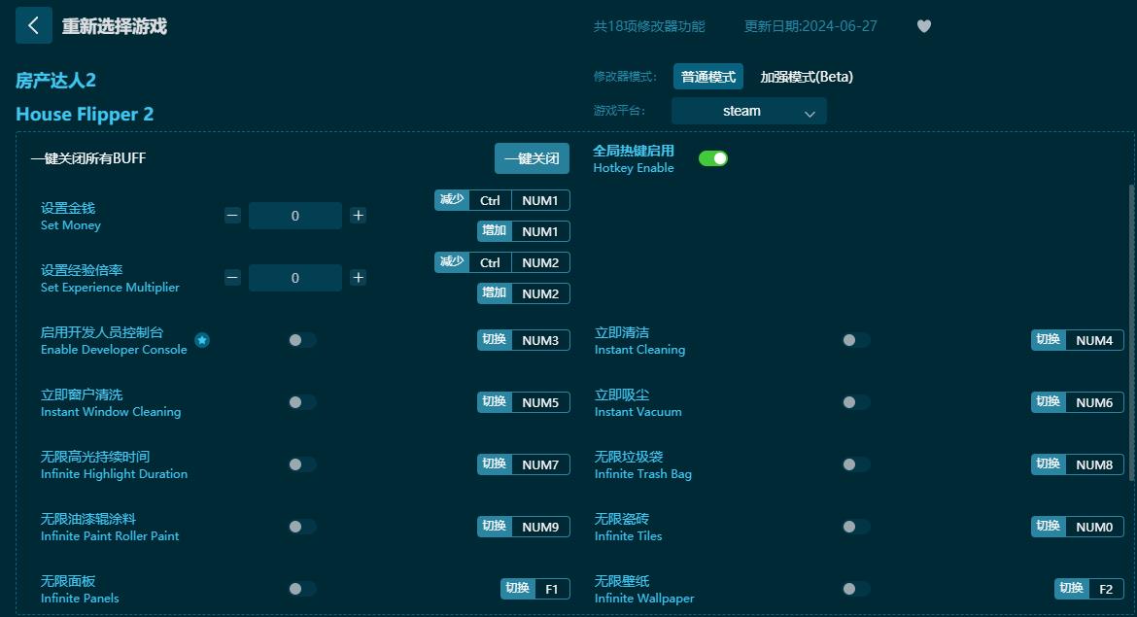Screen dimensions: 1137x617
Task: Turn on Infinite Panels switch
Action: [x=301, y=589]
